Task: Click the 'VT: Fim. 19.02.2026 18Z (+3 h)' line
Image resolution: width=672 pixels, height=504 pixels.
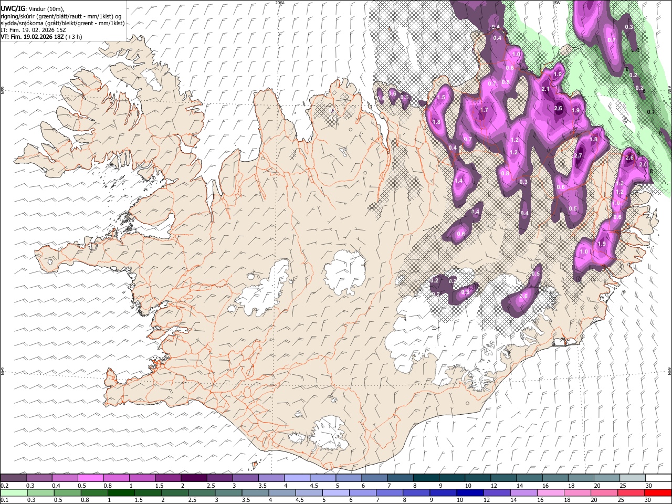Action: [x=41, y=37]
